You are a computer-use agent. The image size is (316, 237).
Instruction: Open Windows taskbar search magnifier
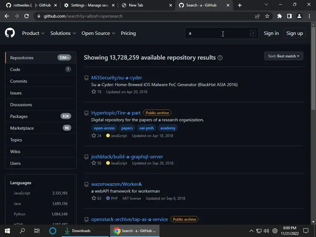point(22,231)
